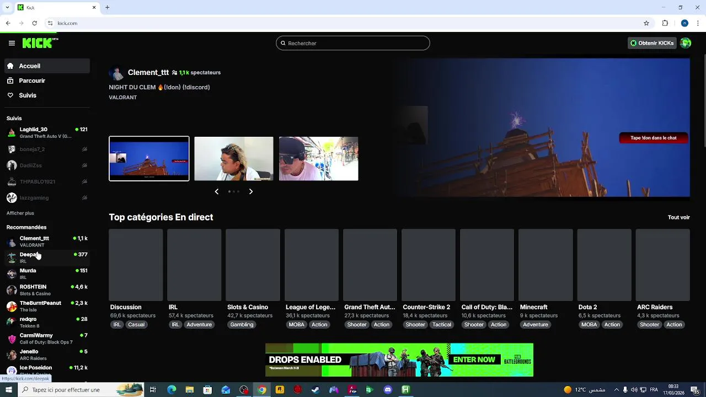Open Laghlid_30 followed channel avatar
The image size is (706, 397).
[x=12, y=133]
